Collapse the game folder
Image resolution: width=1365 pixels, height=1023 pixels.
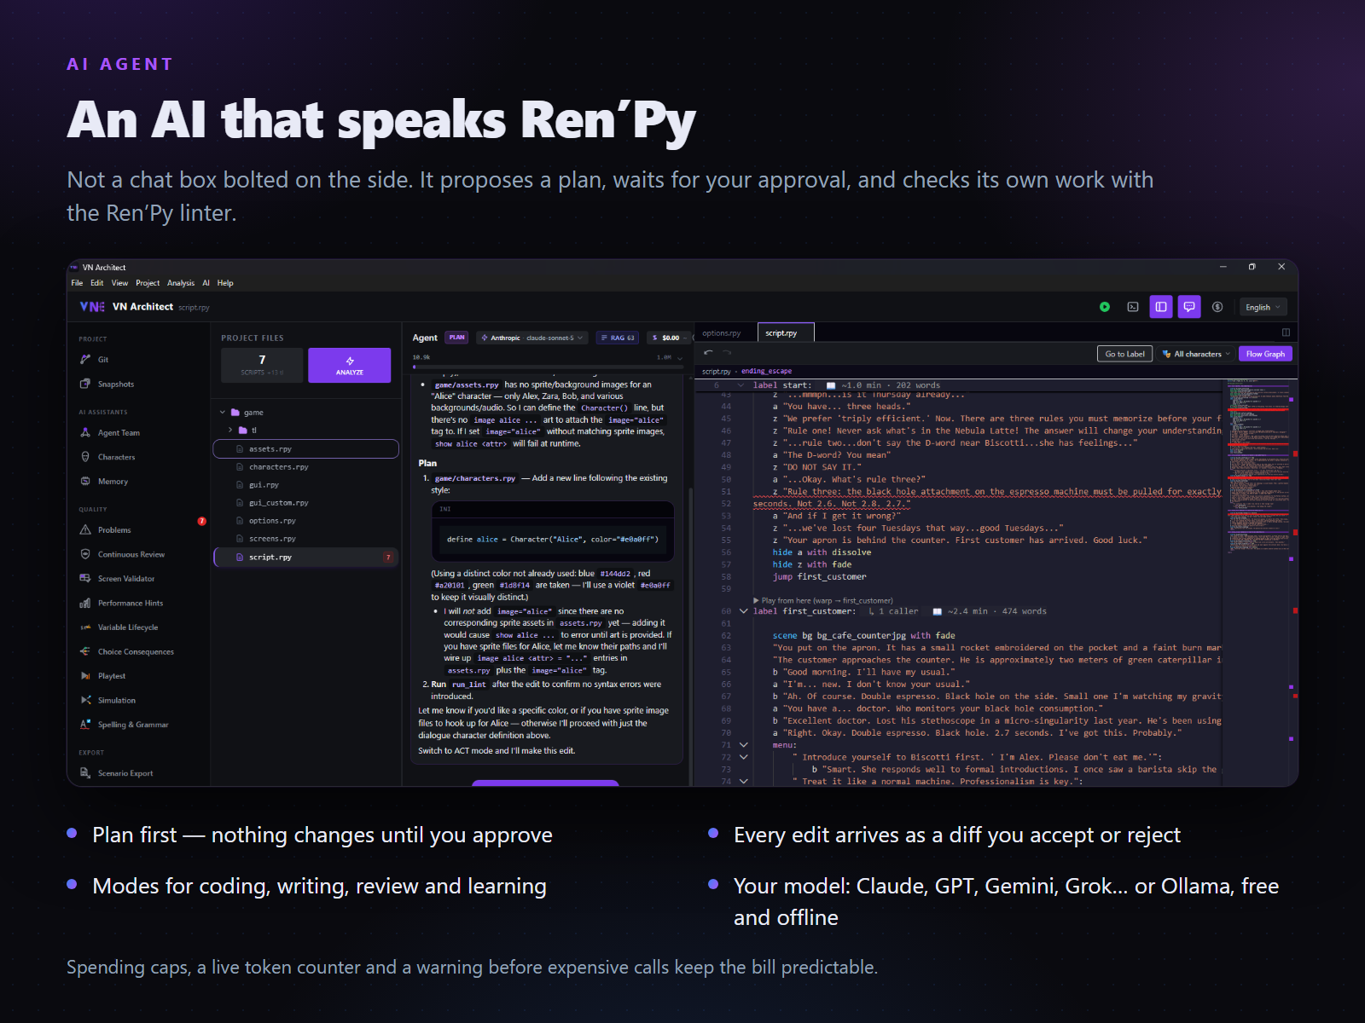223,413
